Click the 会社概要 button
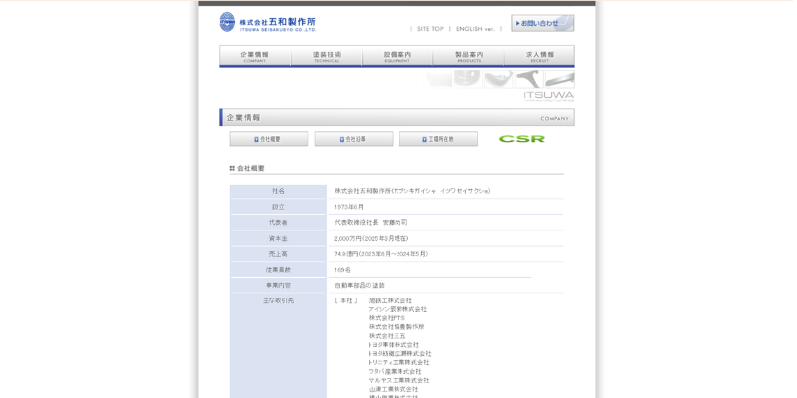Image resolution: width=797 pixels, height=398 pixels. (x=268, y=139)
